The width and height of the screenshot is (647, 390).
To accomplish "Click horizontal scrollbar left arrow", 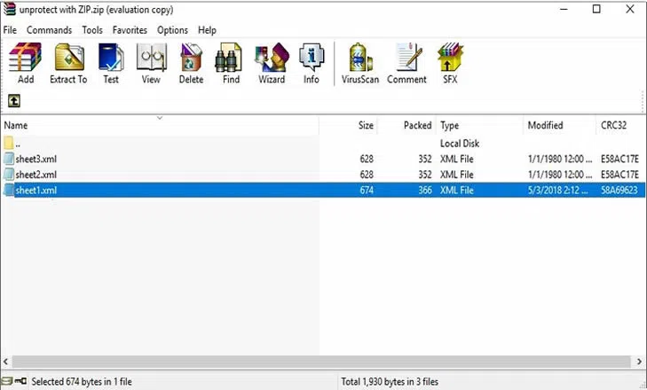I will pyautogui.click(x=6, y=362).
